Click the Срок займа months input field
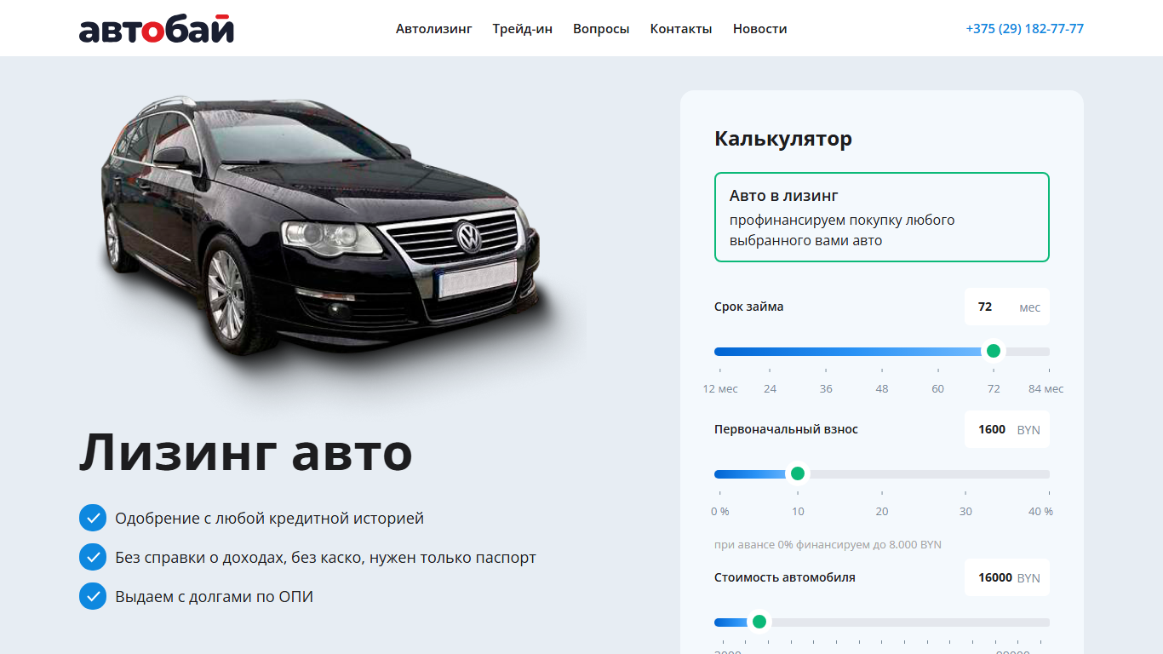The width and height of the screenshot is (1163, 654). point(1007,307)
